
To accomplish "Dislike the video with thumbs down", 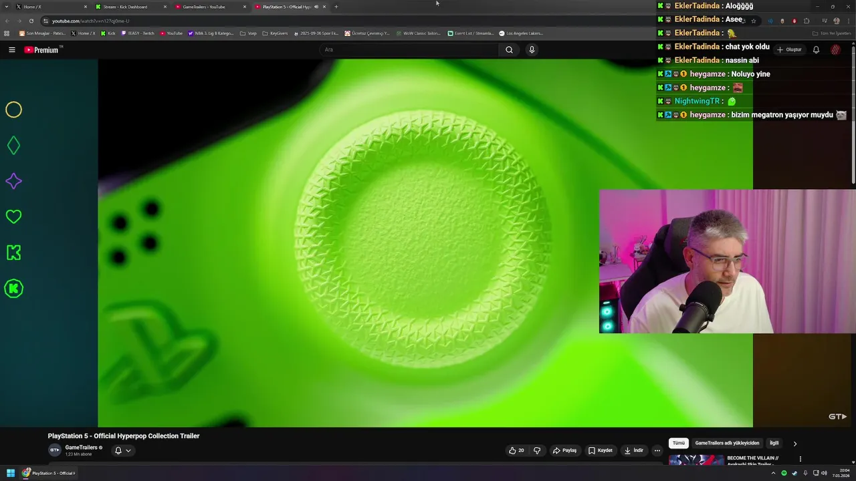I will click(537, 450).
